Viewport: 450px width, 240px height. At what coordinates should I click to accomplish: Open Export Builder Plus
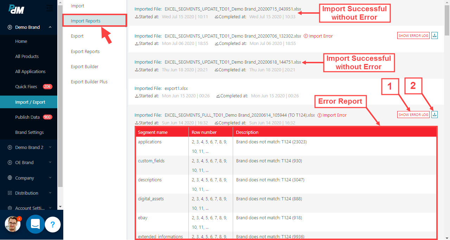[x=88, y=82]
